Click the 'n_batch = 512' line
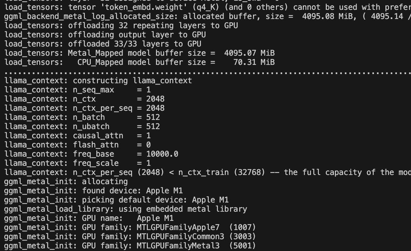 [x=82, y=117]
